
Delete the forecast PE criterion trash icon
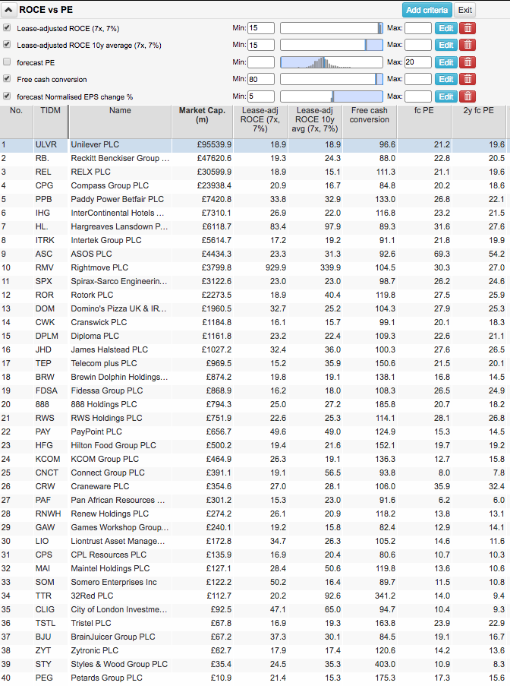[x=467, y=62]
